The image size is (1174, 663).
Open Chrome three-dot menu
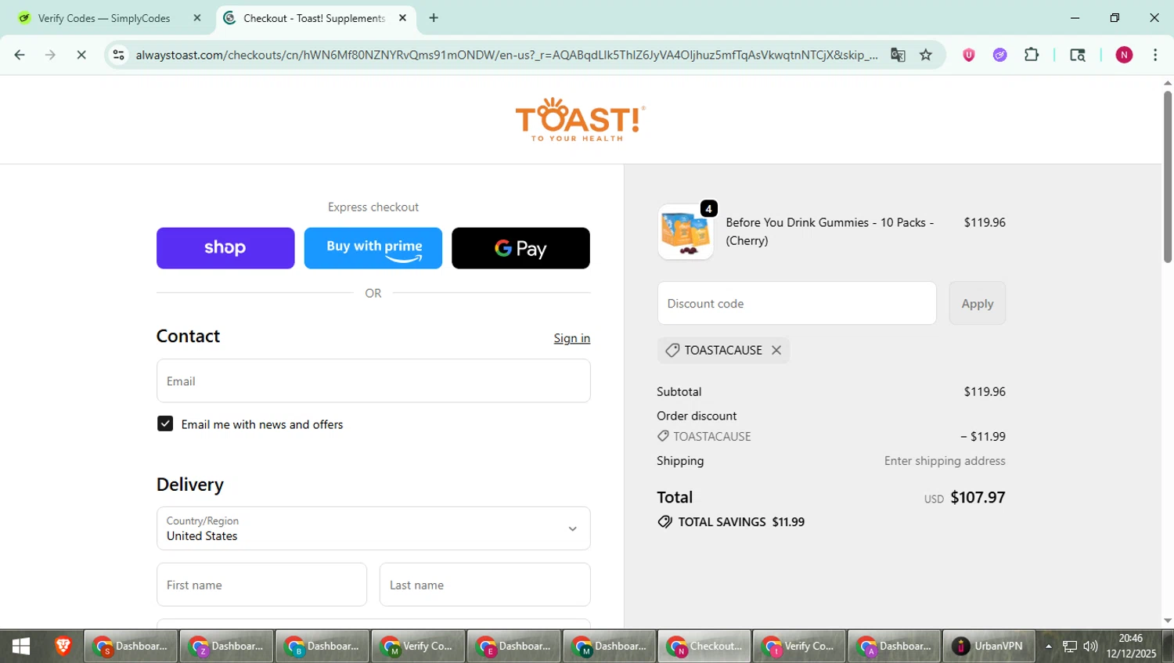pos(1155,55)
